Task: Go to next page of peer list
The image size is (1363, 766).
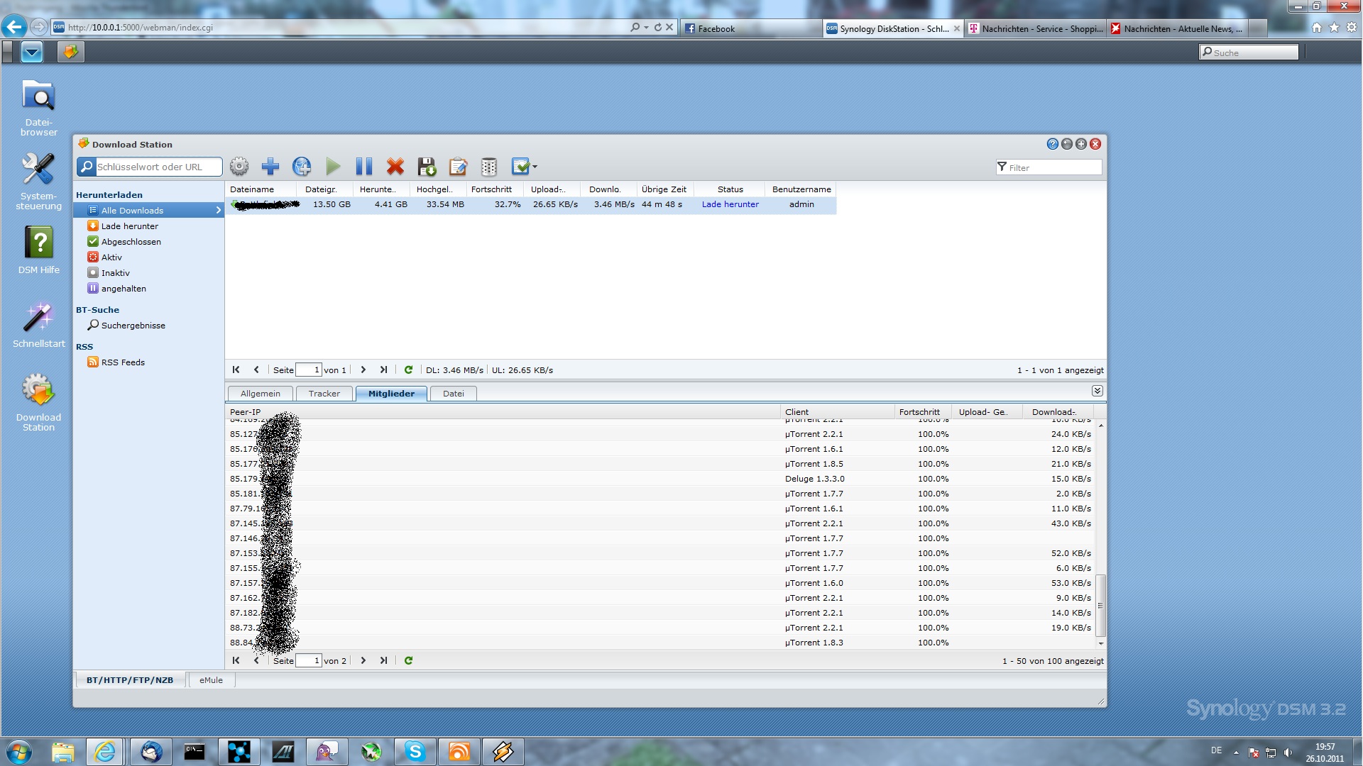Action: click(x=363, y=660)
